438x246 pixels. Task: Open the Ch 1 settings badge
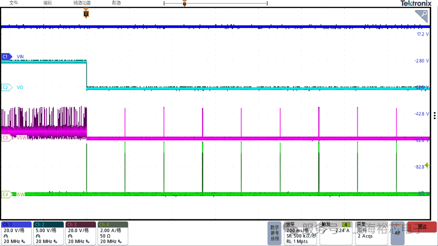[x=16, y=233]
